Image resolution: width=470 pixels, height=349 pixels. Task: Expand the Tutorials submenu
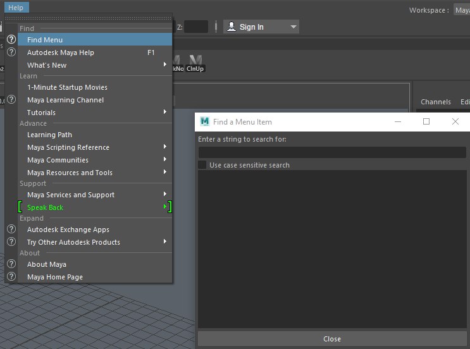[x=165, y=112]
